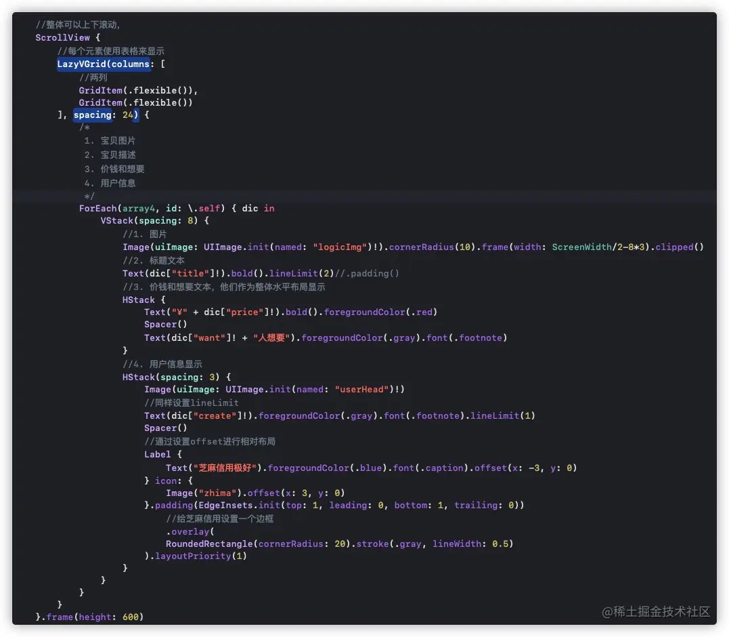Click the .clipped() modifier
The height and width of the screenshot is (637, 729).
677,247
